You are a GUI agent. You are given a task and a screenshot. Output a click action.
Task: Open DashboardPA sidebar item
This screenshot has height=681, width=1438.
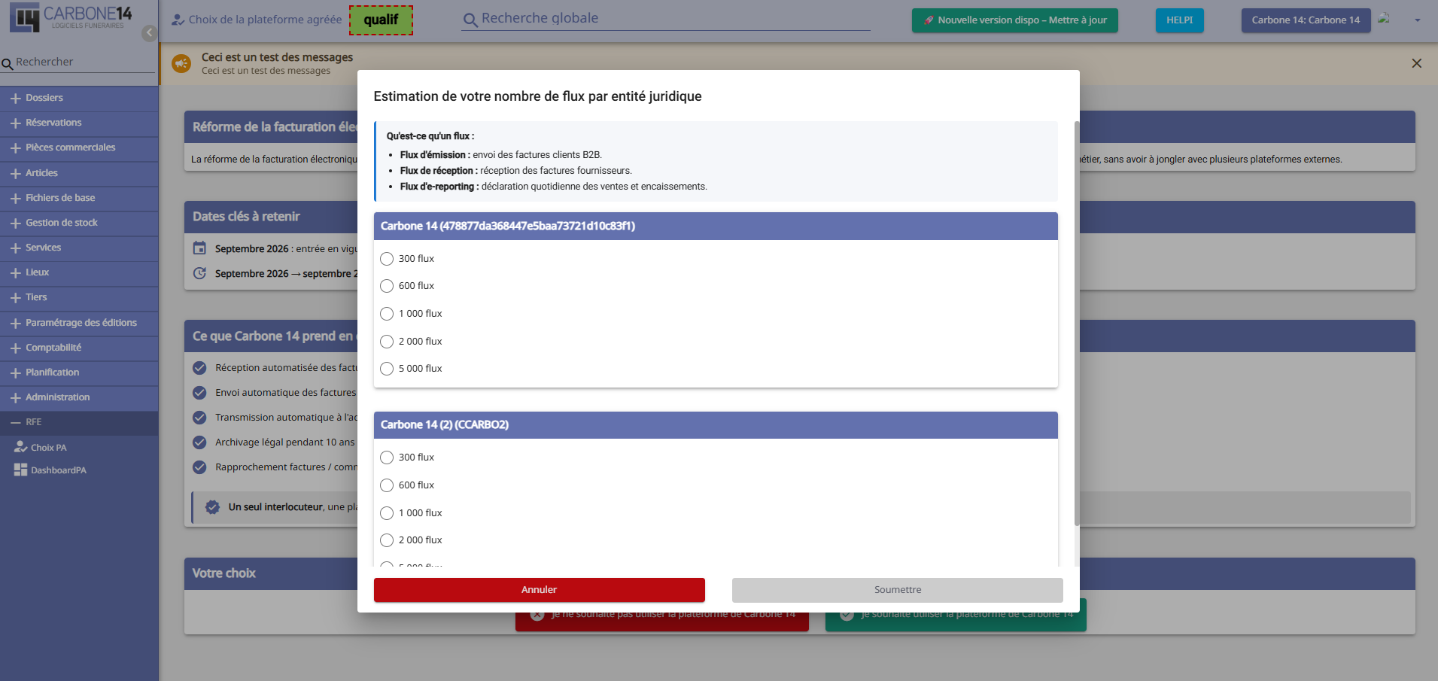coord(50,470)
